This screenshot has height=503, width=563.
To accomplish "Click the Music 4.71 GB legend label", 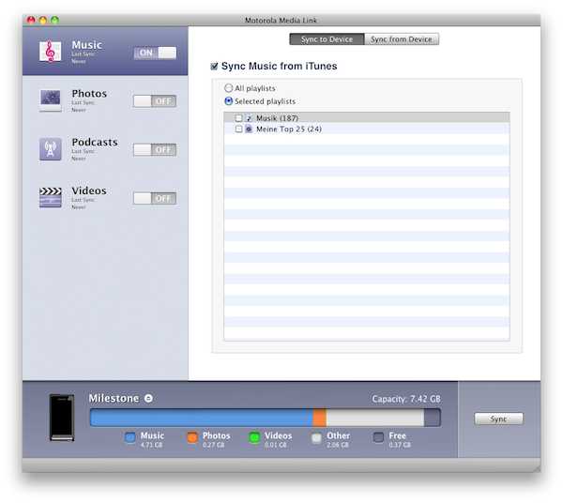I will 152,439.
